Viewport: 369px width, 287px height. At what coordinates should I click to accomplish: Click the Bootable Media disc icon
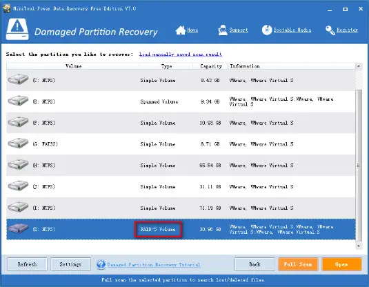tap(267, 30)
